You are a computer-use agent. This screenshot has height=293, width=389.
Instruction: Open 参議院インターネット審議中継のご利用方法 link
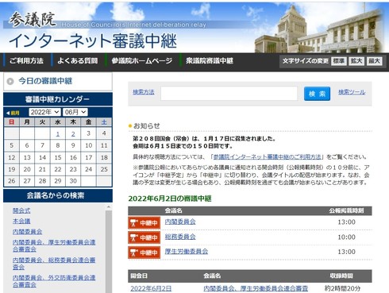tap(267, 157)
